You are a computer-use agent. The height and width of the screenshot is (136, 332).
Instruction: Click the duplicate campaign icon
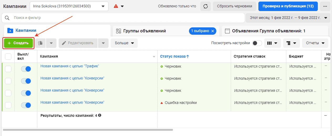[x=40, y=43]
